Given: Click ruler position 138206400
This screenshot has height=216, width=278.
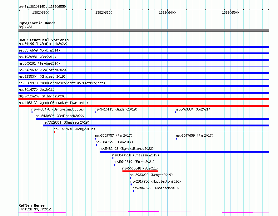Looking at the screenshot, I should pos(167,12).
